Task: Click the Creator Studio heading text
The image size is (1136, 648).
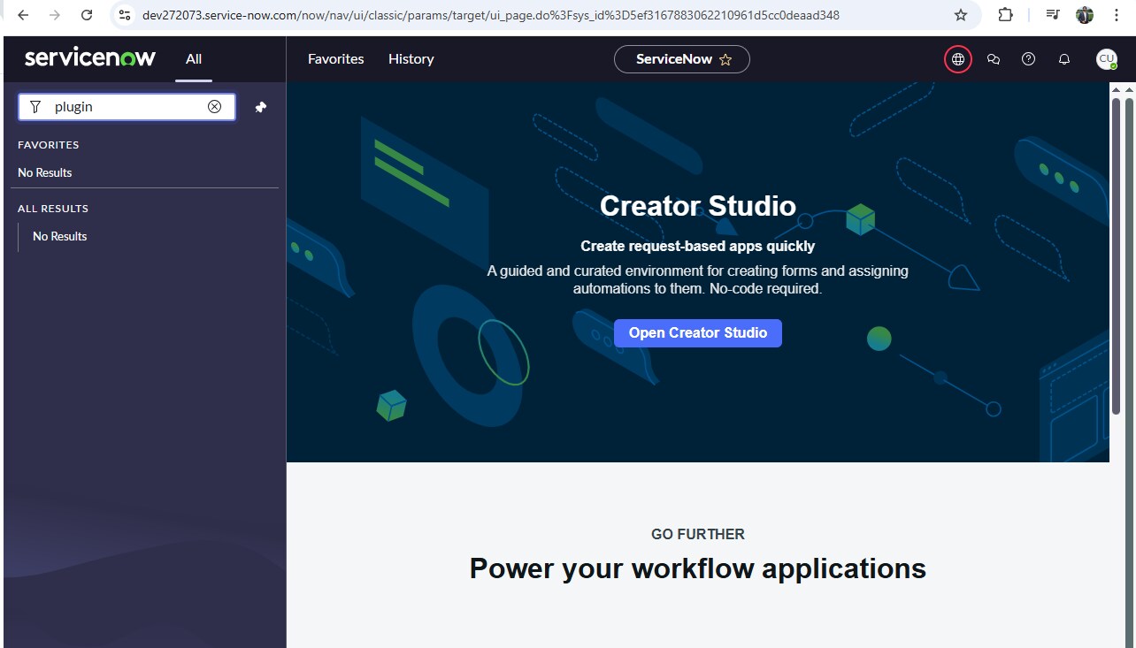Action: (x=698, y=206)
